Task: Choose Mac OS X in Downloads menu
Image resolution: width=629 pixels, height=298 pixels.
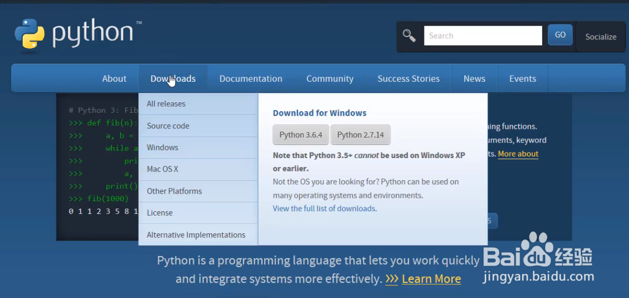Action: (198, 169)
